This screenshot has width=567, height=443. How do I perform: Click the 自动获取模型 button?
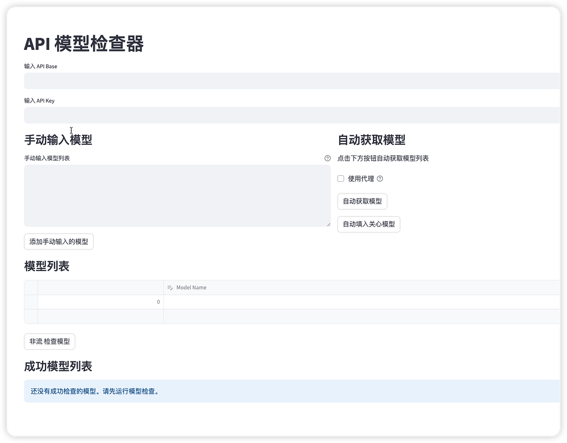pyautogui.click(x=362, y=201)
